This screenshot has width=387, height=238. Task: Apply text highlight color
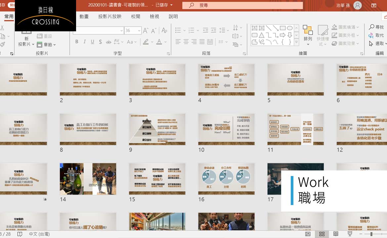pos(146,42)
